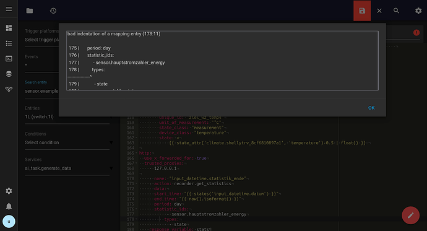Image resolution: width=427 pixels, height=231 pixels.
Task: Click 'statistic_ids:' in the error dialog
Action: pos(100,55)
